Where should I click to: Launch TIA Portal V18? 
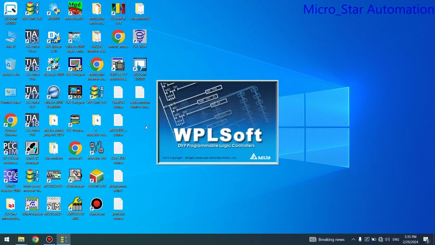pos(32,125)
